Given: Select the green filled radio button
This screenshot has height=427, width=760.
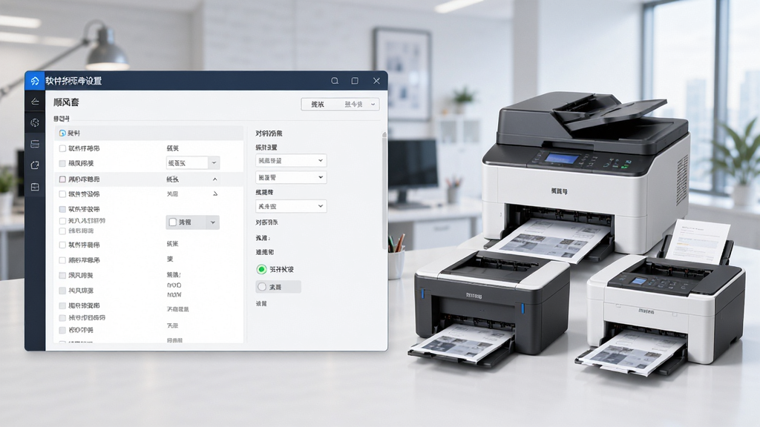Looking at the screenshot, I should pyautogui.click(x=262, y=269).
